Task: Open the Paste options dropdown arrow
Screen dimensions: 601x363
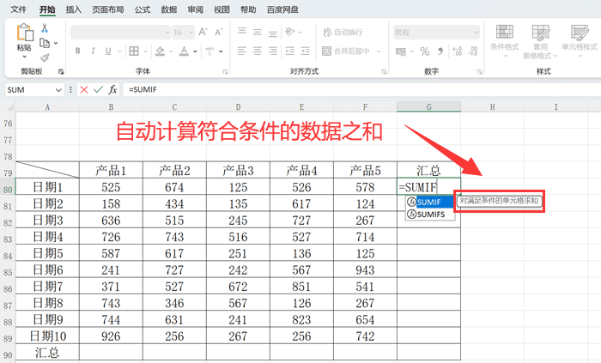Action: (25, 57)
